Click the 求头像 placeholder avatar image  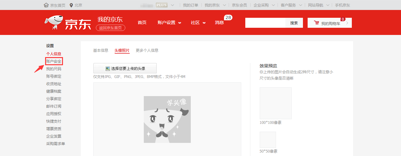(x=167, y=119)
